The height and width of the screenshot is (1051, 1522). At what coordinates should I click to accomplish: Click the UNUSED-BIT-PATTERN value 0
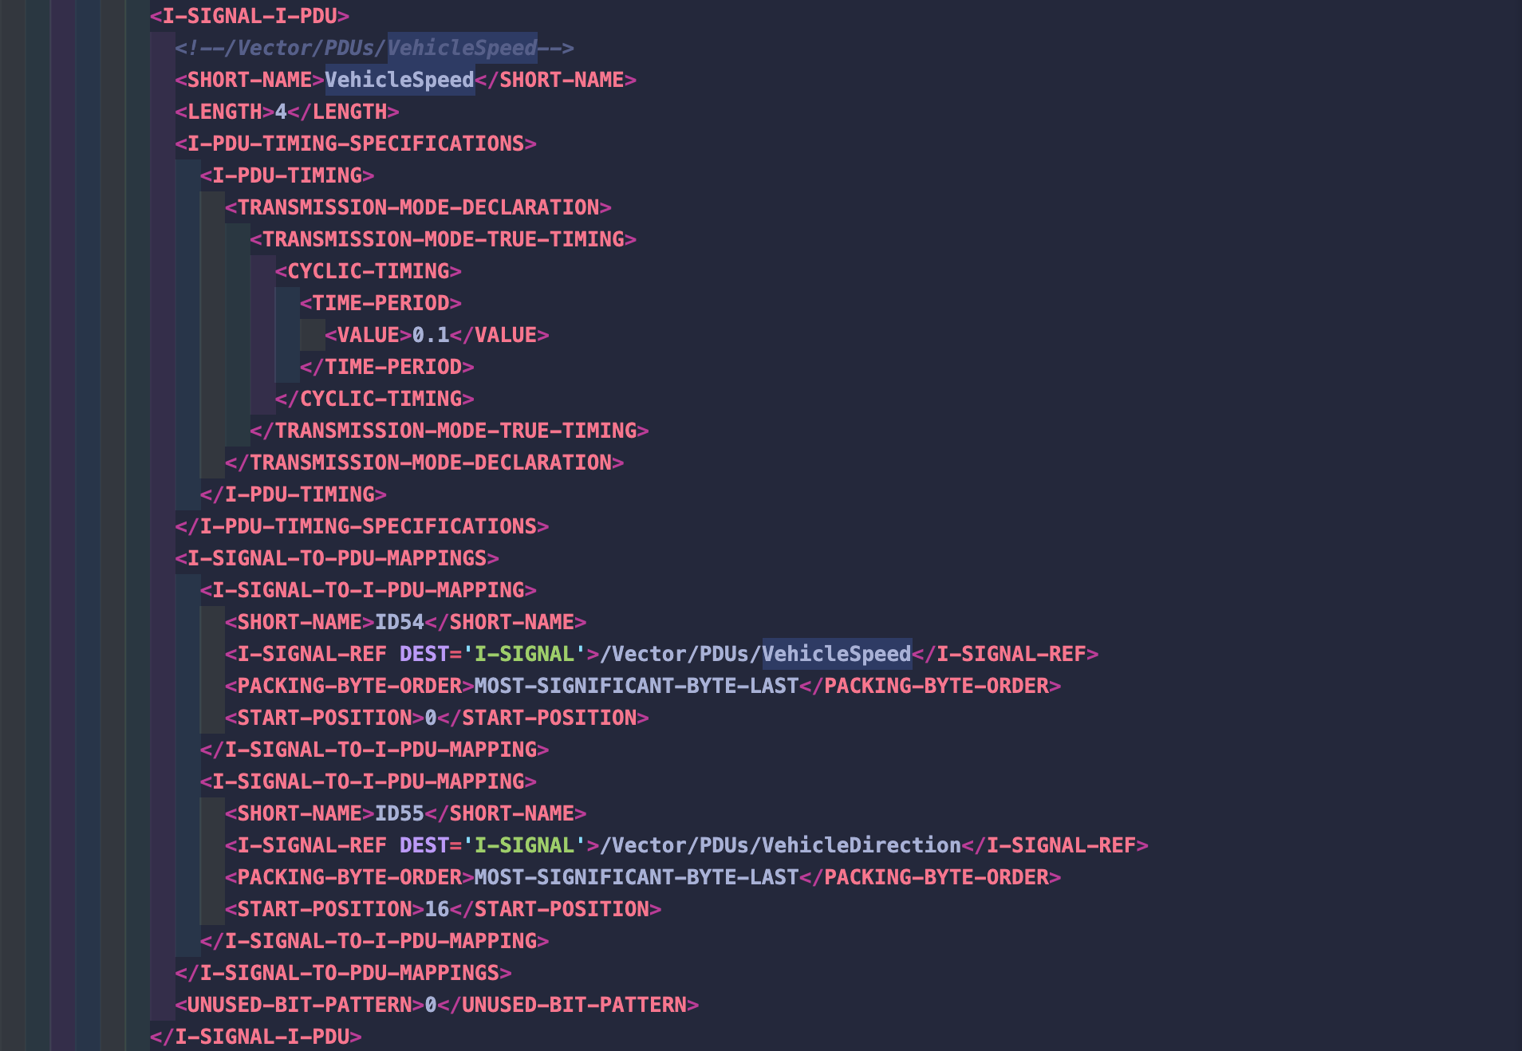pos(431,1005)
